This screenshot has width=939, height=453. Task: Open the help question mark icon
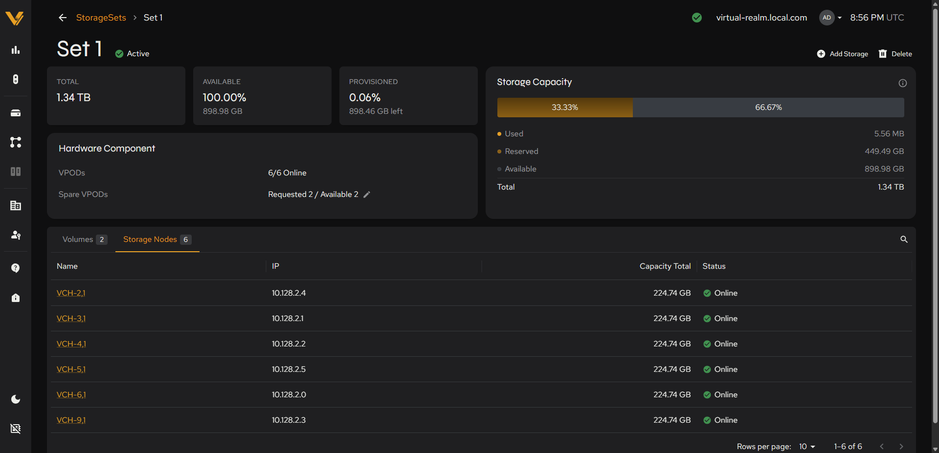coord(16,268)
